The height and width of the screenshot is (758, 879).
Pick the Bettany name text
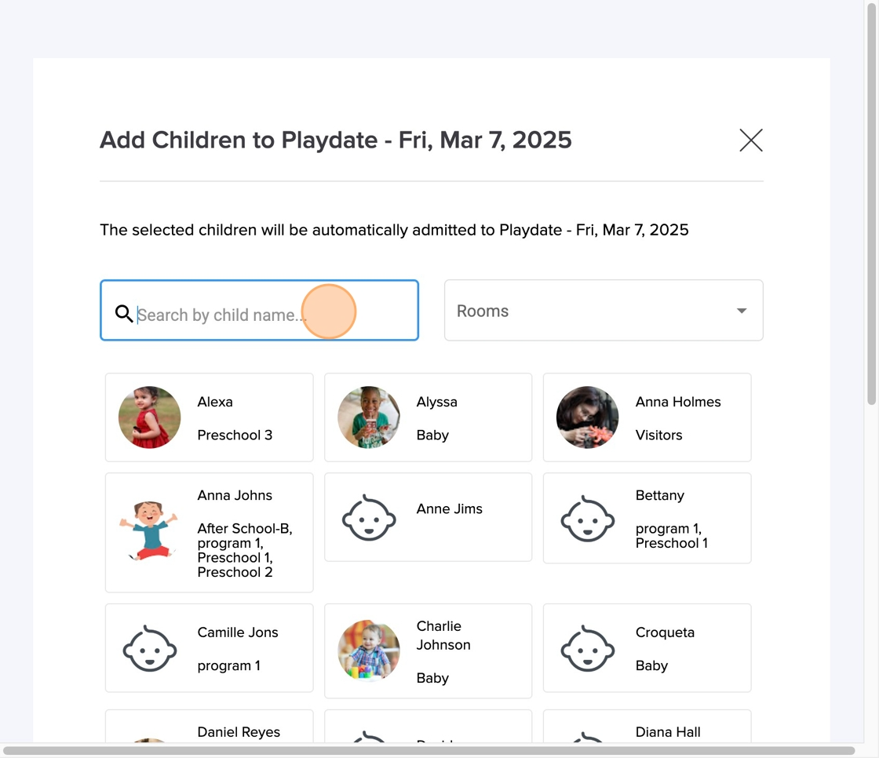tap(660, 496)
